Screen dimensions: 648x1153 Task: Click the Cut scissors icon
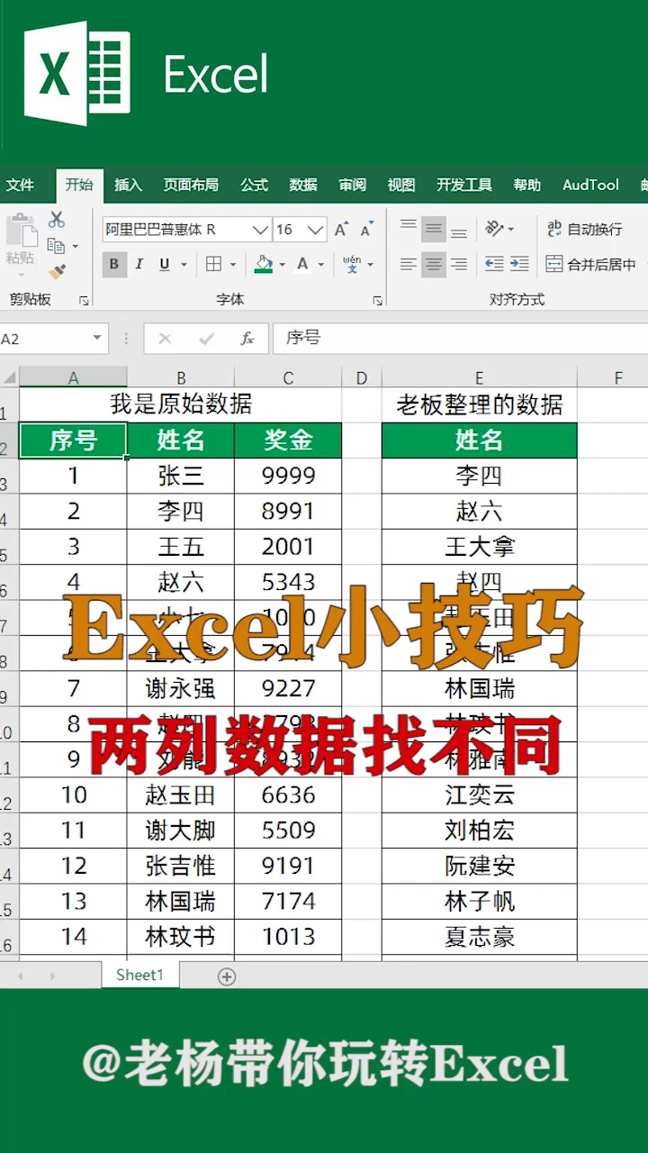pyautogui.click(x=57, y=219)
